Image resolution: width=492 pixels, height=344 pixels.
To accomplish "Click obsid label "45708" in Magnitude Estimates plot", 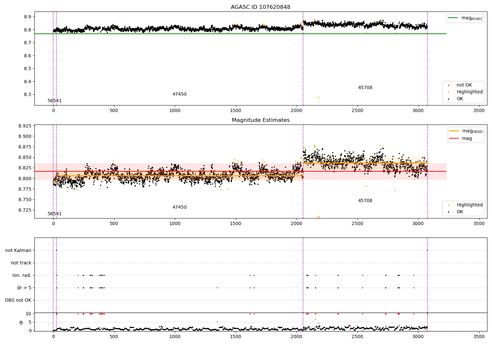I will 365,201.
